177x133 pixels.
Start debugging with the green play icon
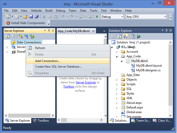click(x=97, y=17)
